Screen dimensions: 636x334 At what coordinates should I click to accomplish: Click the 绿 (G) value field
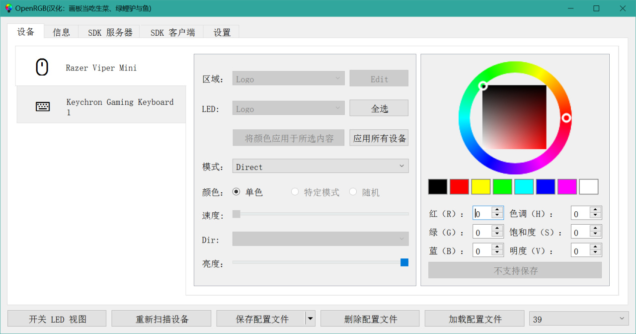pos(482,232)
